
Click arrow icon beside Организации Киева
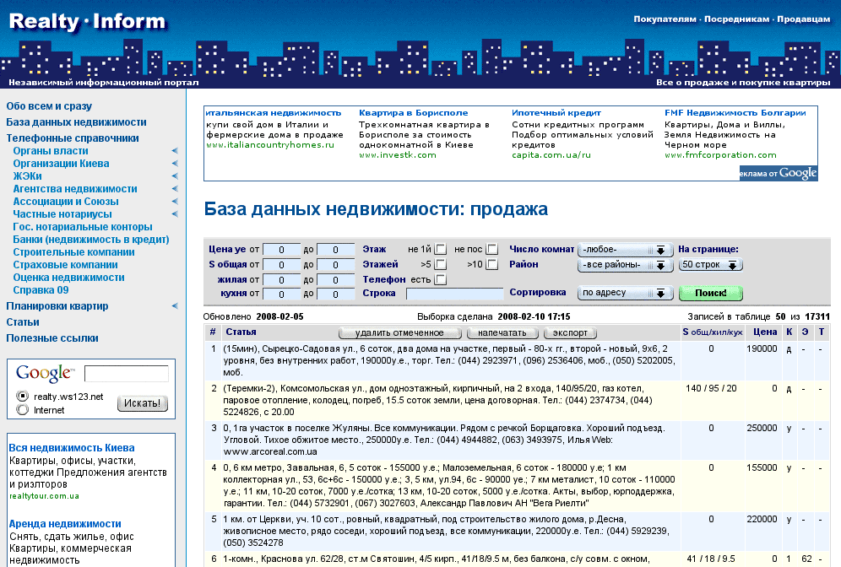175,164
